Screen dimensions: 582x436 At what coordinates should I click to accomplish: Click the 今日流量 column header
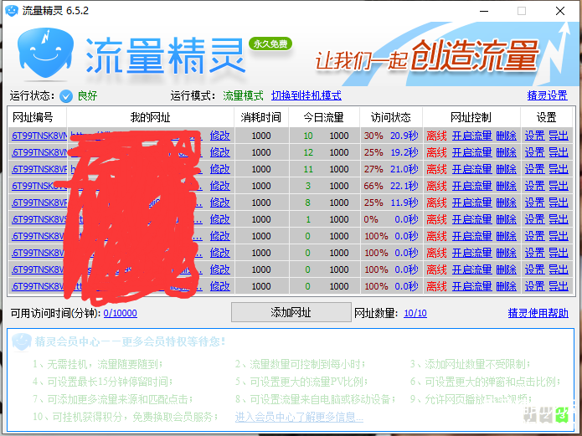pos(324,118)
